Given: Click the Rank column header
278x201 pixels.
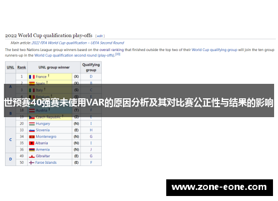Looking at the screenshot, I should (x=22, y=67).
